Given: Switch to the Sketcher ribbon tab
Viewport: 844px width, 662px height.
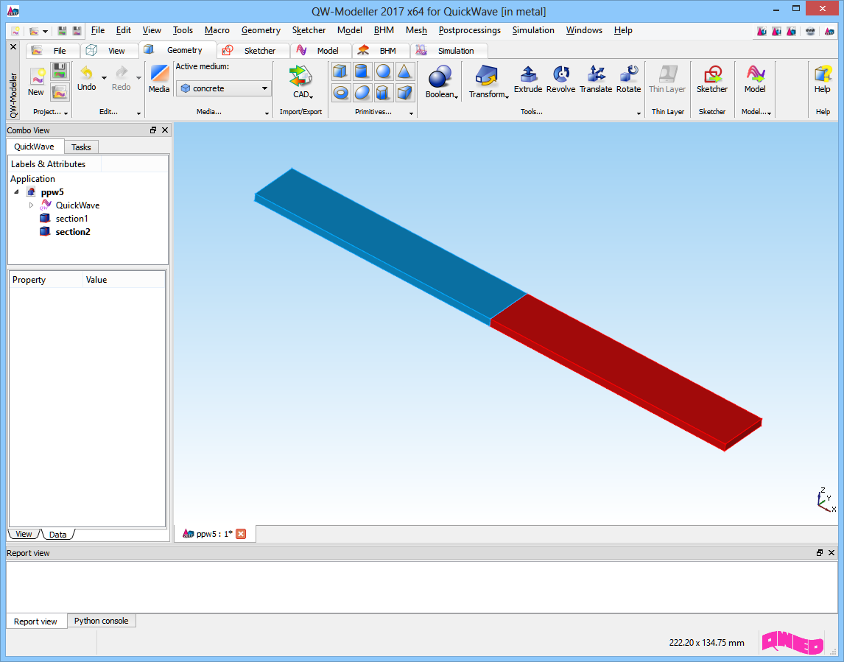Looking at the screenshot, I should pyautogui.click(x=253, y=51).
